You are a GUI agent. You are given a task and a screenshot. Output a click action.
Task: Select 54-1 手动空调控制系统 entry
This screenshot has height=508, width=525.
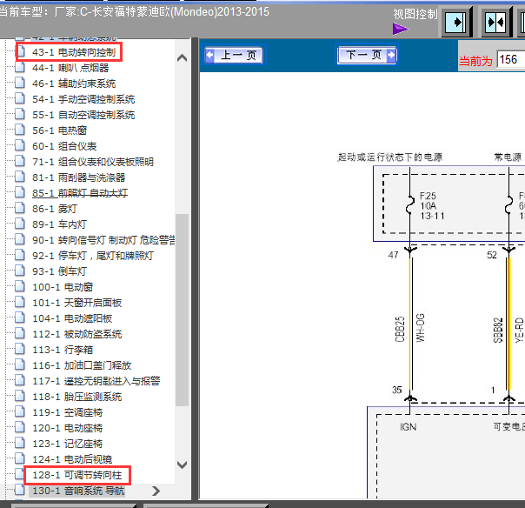click(83, 99)
